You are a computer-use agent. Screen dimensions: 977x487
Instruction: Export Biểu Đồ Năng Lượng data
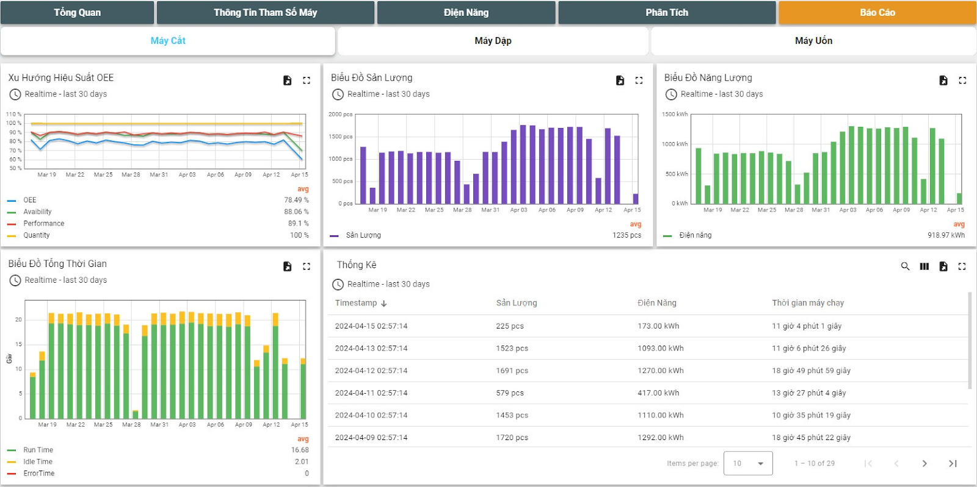[x=943, y=80]
